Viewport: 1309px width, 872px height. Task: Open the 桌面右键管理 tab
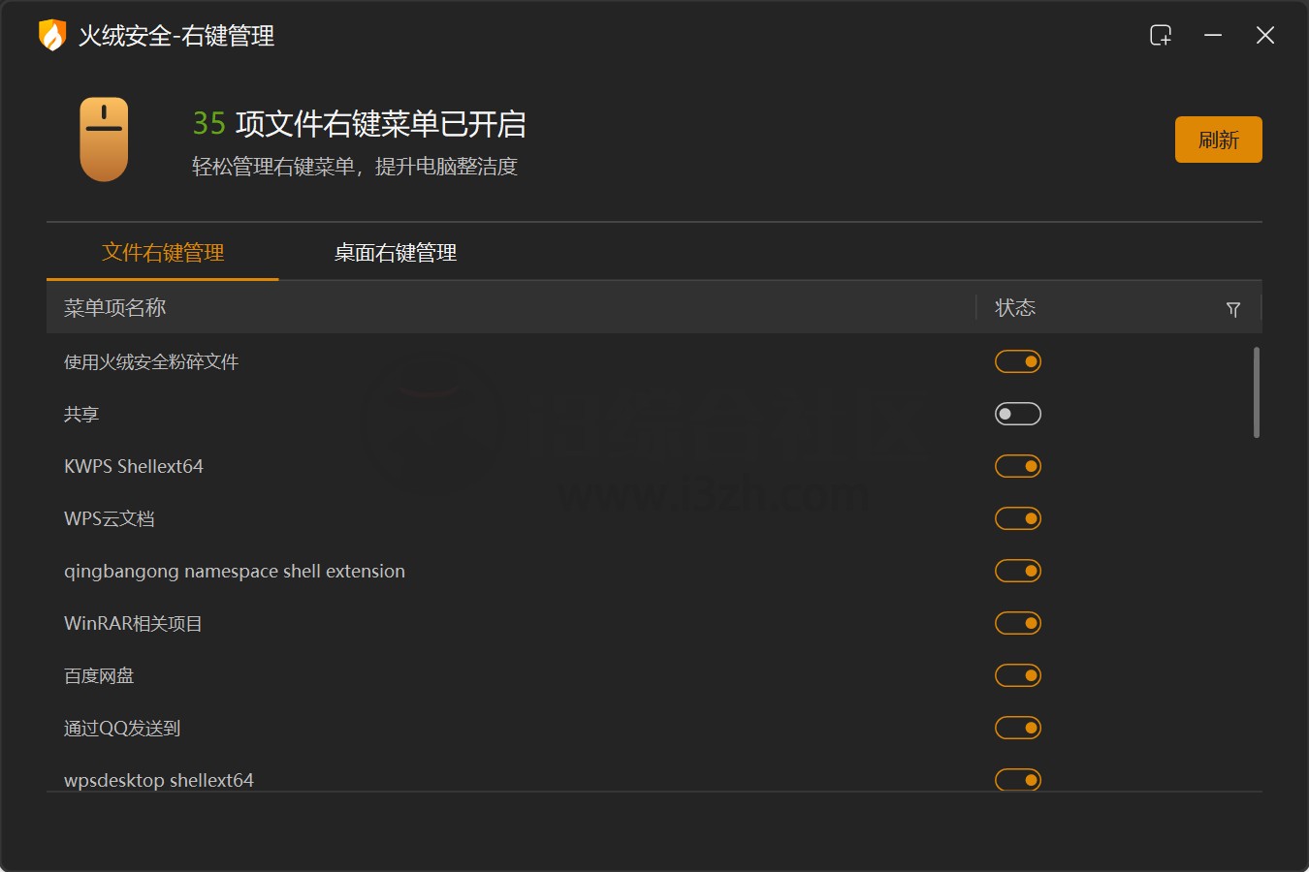[396, 253]
